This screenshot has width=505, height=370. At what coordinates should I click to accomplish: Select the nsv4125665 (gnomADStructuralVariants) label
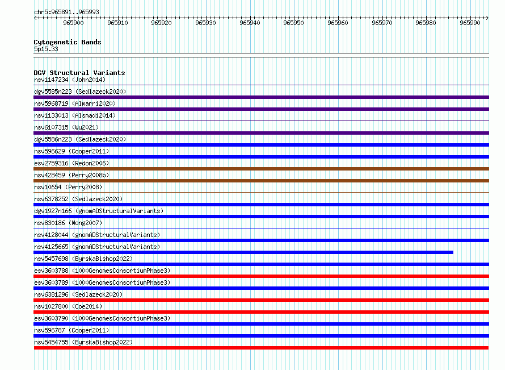click(x=97, y=247)
